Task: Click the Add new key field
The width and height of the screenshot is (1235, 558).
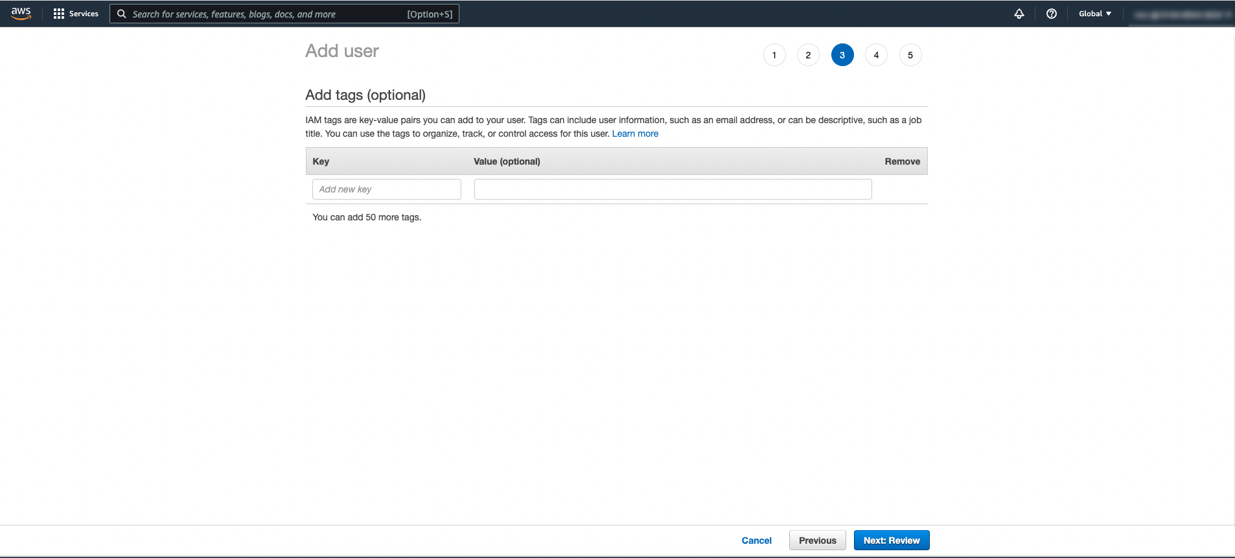Action: (x=387, y=189)
